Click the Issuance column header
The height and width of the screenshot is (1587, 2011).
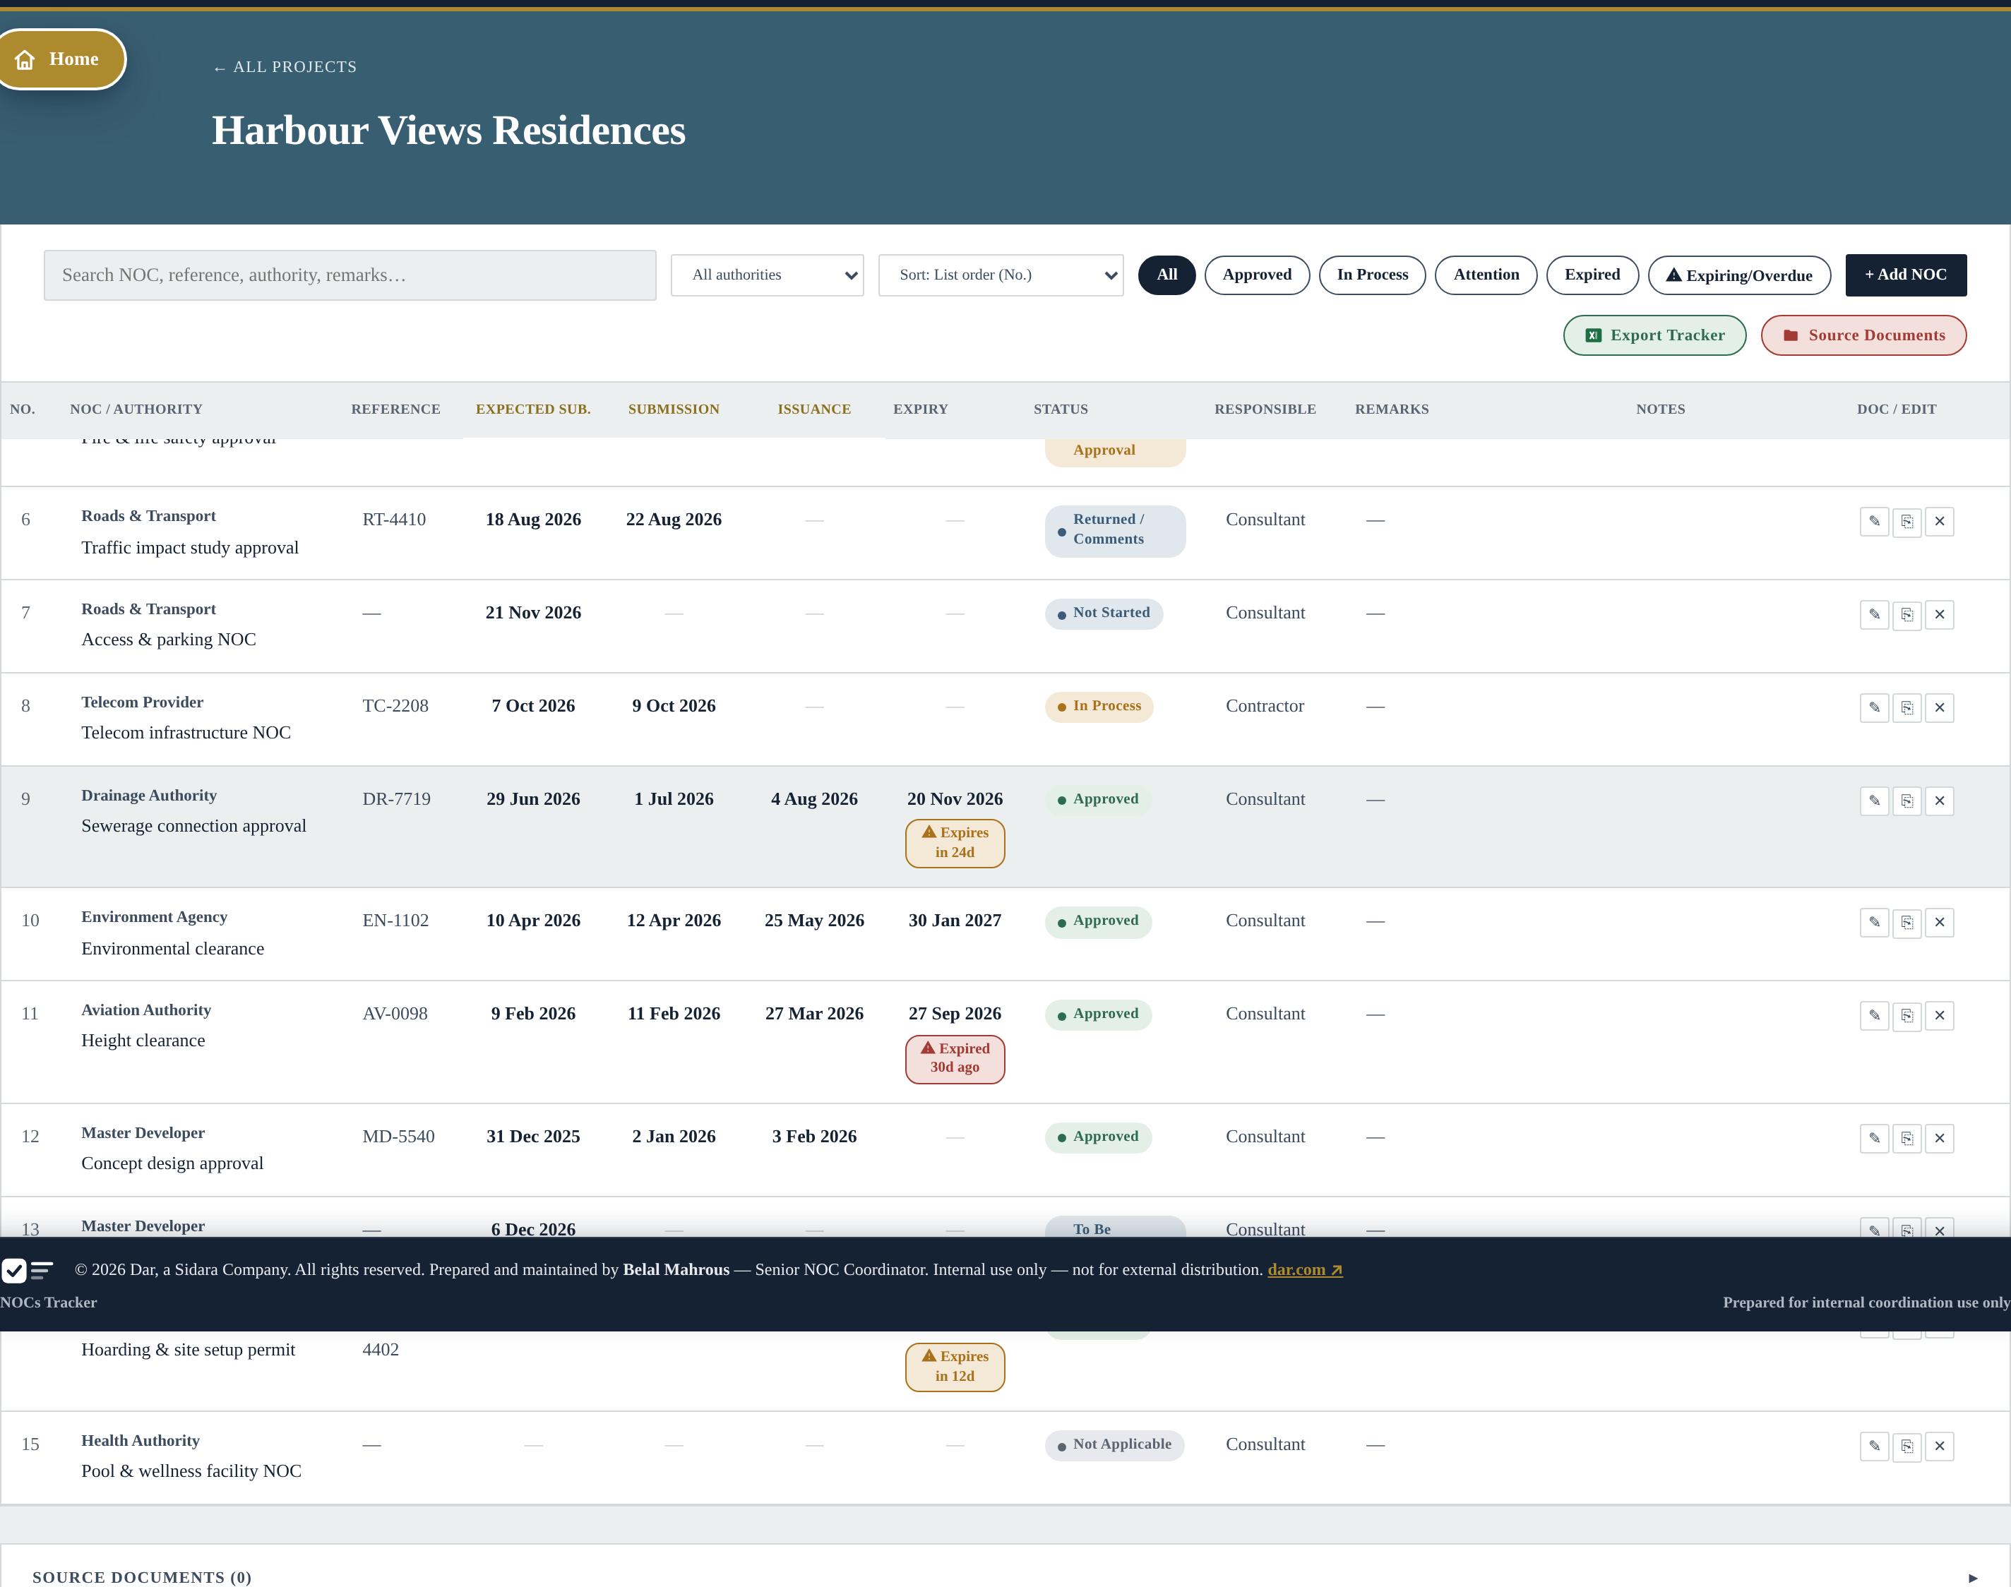point(814,409)
